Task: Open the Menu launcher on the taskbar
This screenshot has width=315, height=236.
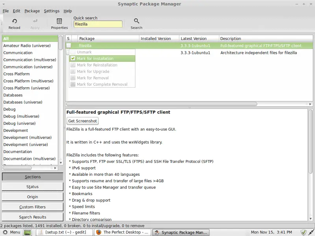Action: pos(12,232)
